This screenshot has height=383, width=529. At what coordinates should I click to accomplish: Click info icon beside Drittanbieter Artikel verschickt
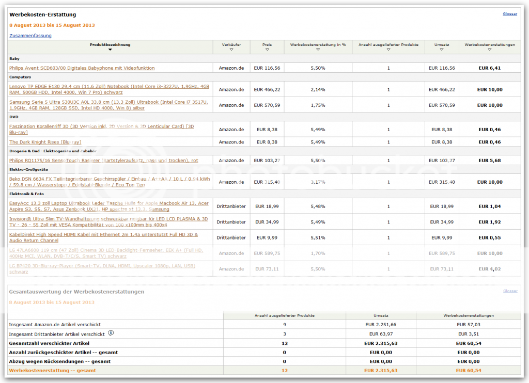111,333
